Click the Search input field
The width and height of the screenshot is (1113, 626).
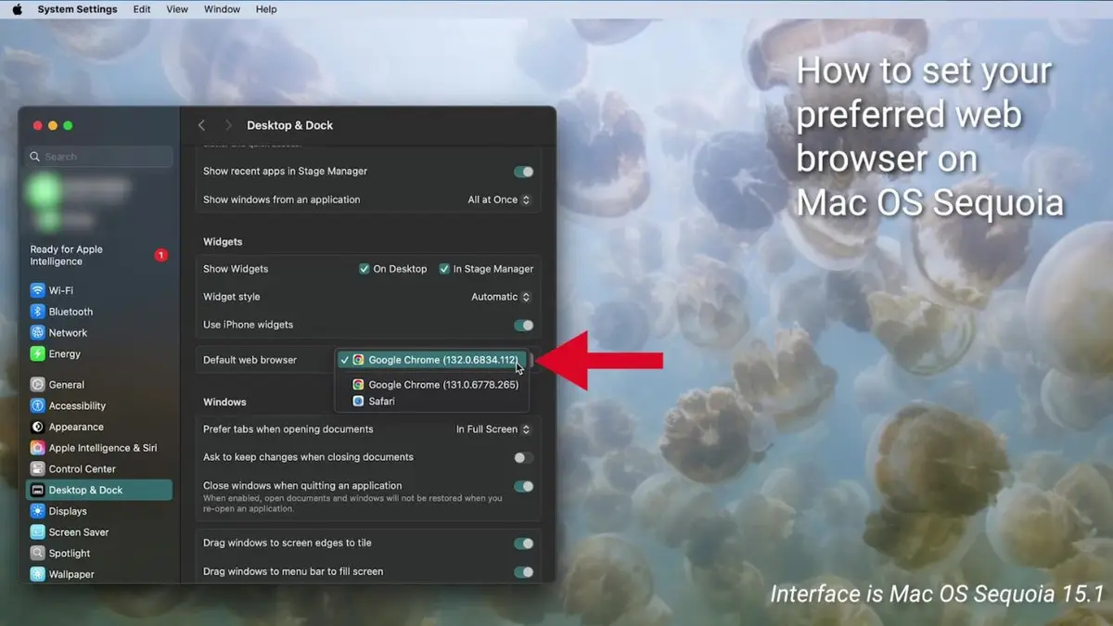click(98, 157)
